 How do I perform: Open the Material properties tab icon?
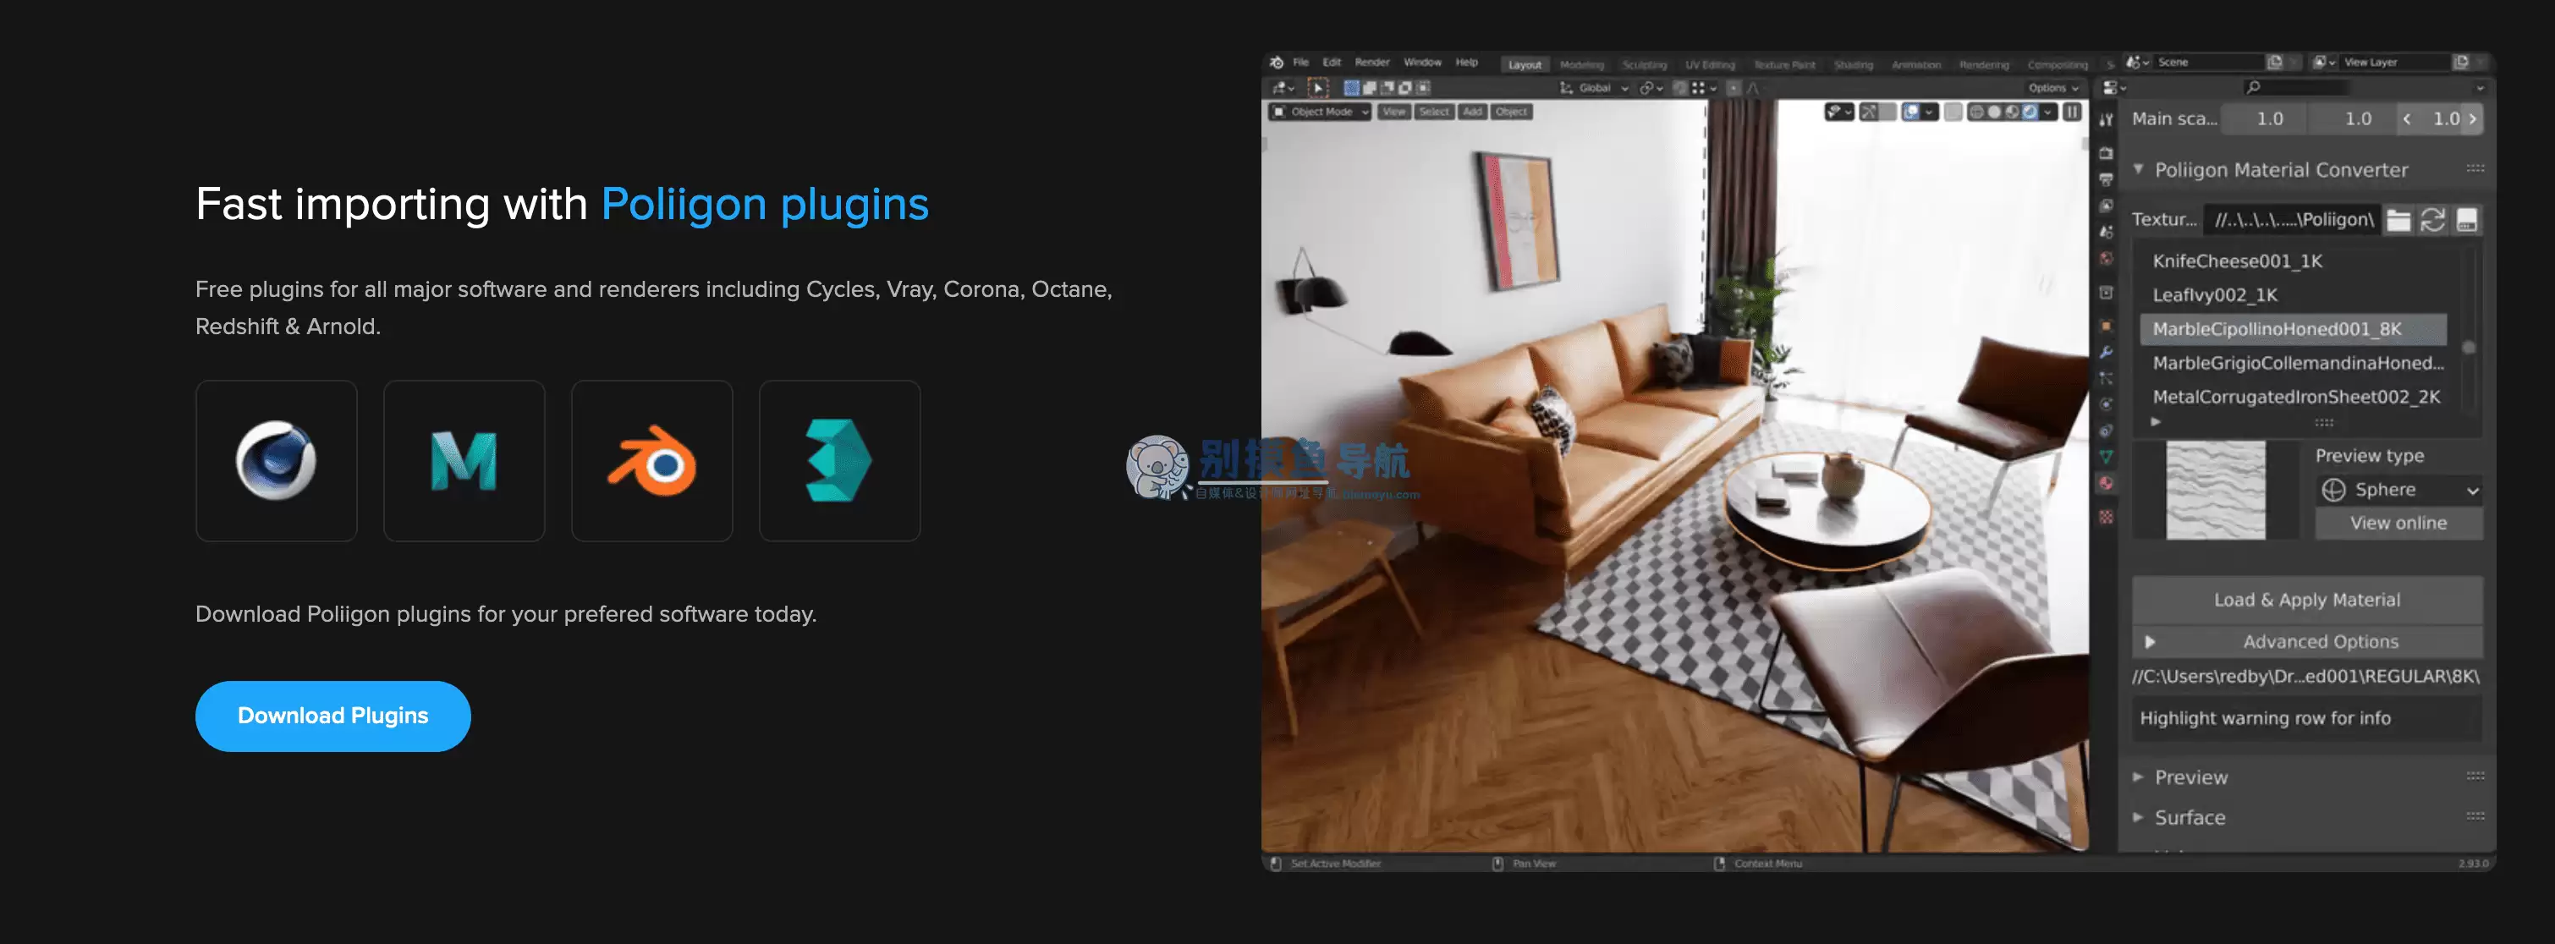2106,484
